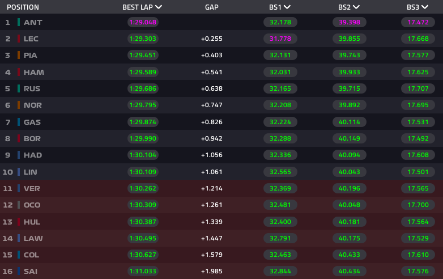Click the orange team color bar for PIA

tap(19, 56)
